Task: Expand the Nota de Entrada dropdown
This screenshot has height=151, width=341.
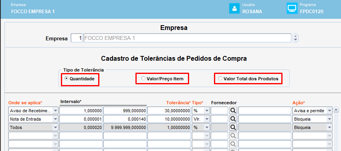Action: [x=55, y=119]
